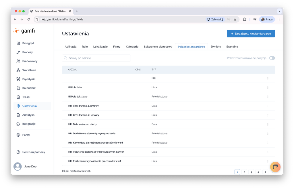The width and height of the screenshot is (294, 189).
Task: Open the Pracownicy people icon
Action: pyautogui.click(x=18, y=61)
